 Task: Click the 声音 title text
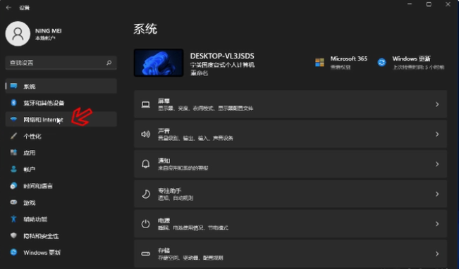tap(164, 131)
